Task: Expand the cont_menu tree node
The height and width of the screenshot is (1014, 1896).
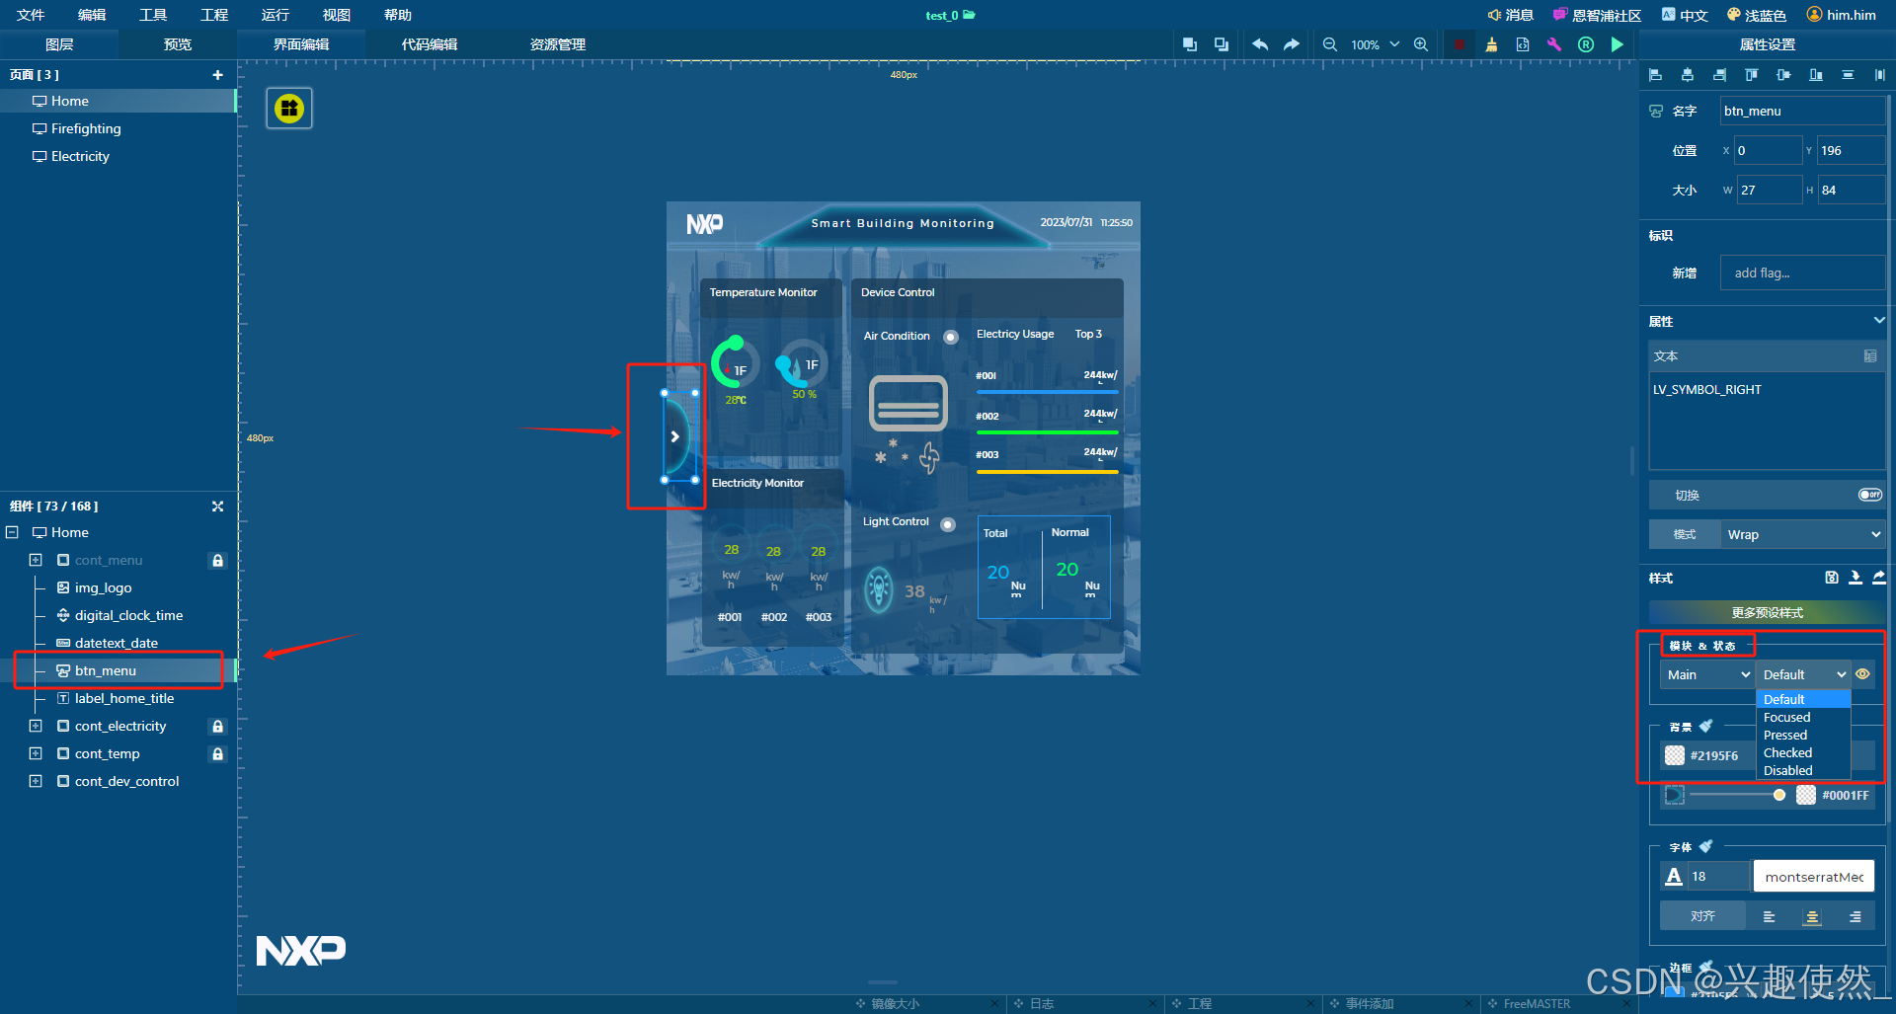Action: [36, 560]
